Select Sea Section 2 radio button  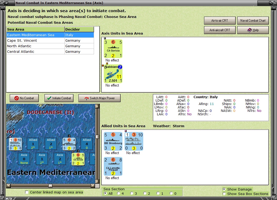[145, 193]
